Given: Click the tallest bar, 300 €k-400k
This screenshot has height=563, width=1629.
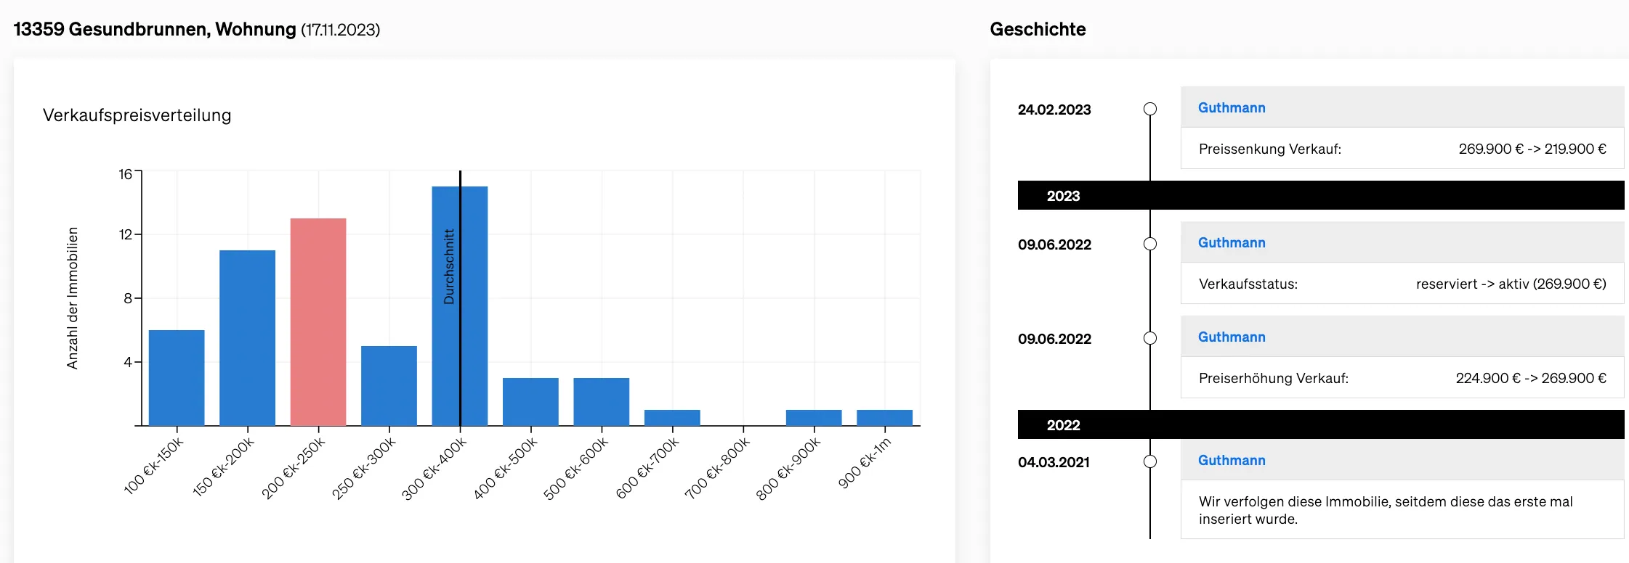Looking at the screenshot, I should click(x=460, y=306).
